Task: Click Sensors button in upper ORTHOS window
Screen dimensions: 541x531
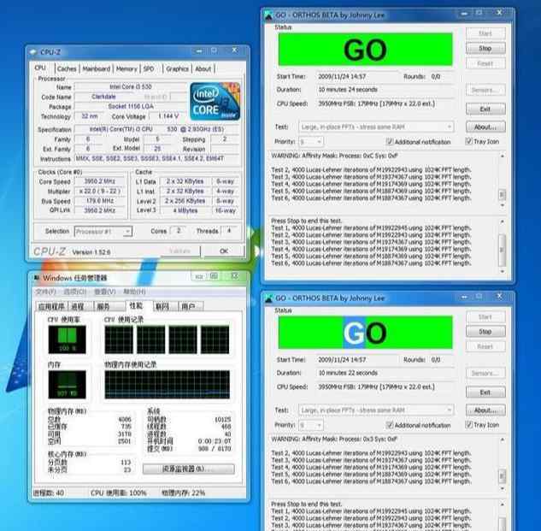Action: click(x=485, y=90)
